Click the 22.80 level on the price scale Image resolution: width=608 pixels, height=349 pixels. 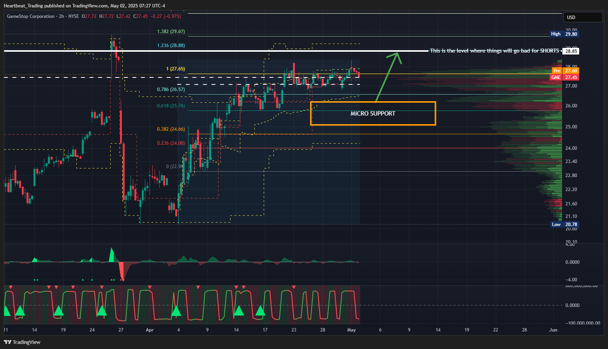[x=571, y=175]
